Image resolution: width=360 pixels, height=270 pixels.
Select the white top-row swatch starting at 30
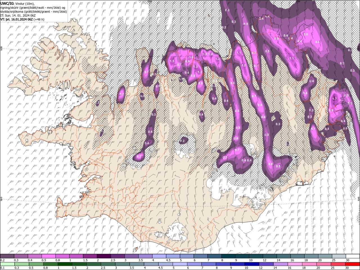(x=353, y=256)
